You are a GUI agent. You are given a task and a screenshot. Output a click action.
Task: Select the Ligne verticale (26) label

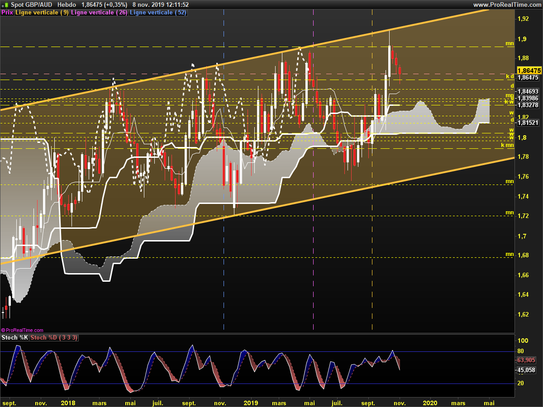(x=99, y=13)
